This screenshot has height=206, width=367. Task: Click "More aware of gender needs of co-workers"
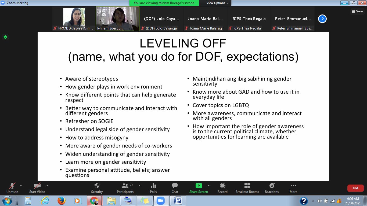point(118,146)
